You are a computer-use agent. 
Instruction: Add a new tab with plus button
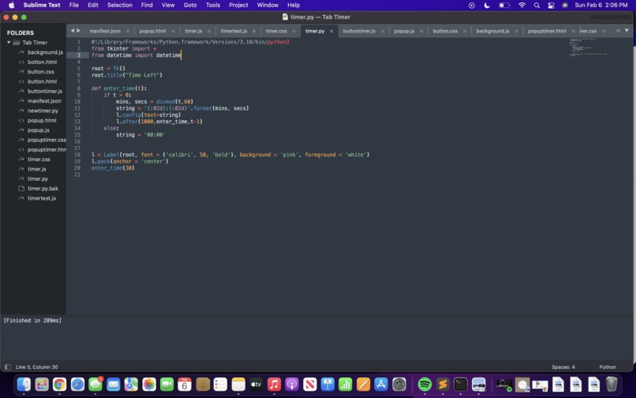tap(618, 31)
